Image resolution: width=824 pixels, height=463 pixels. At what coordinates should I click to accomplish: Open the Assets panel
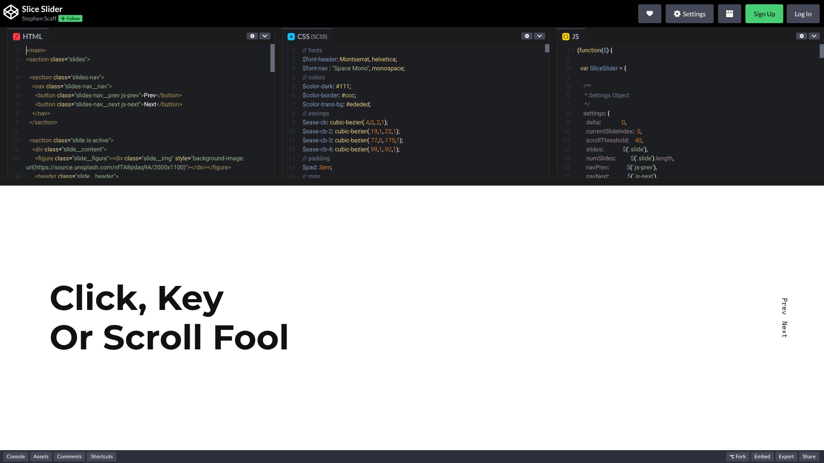point(41,457)
